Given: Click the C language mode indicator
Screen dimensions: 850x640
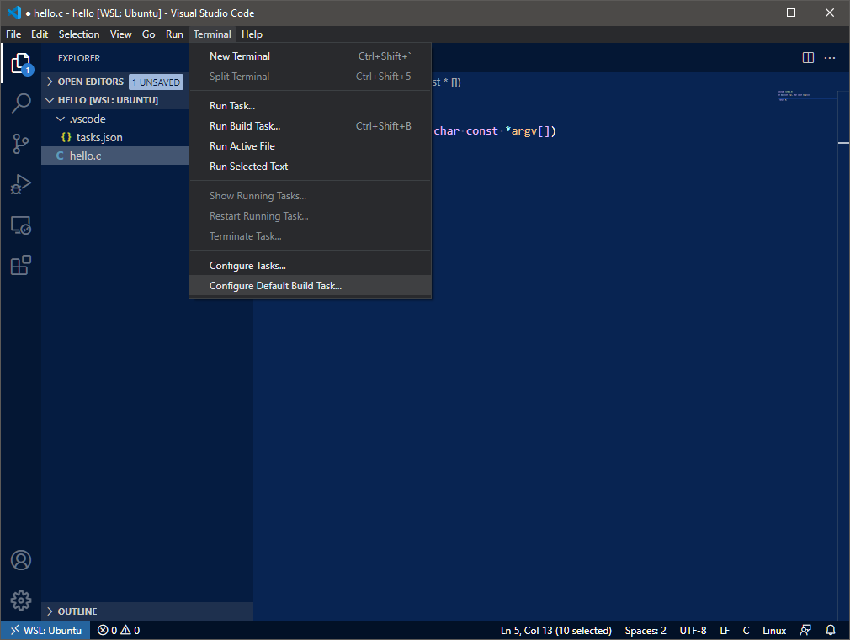Looking at the screenshot, I should coord(746,630).
